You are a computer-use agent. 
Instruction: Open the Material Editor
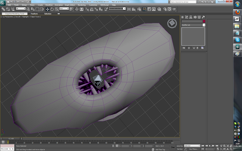click(159, 9)
